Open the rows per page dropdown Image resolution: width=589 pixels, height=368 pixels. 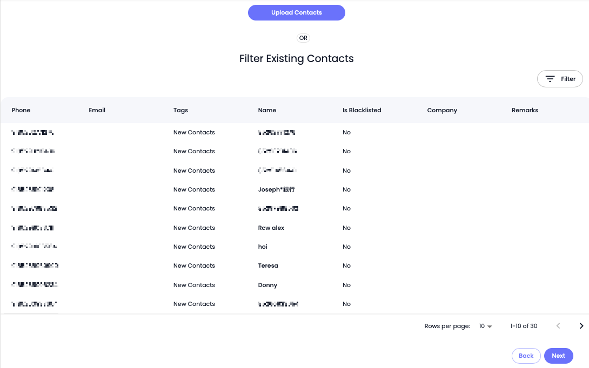[485, 326]
